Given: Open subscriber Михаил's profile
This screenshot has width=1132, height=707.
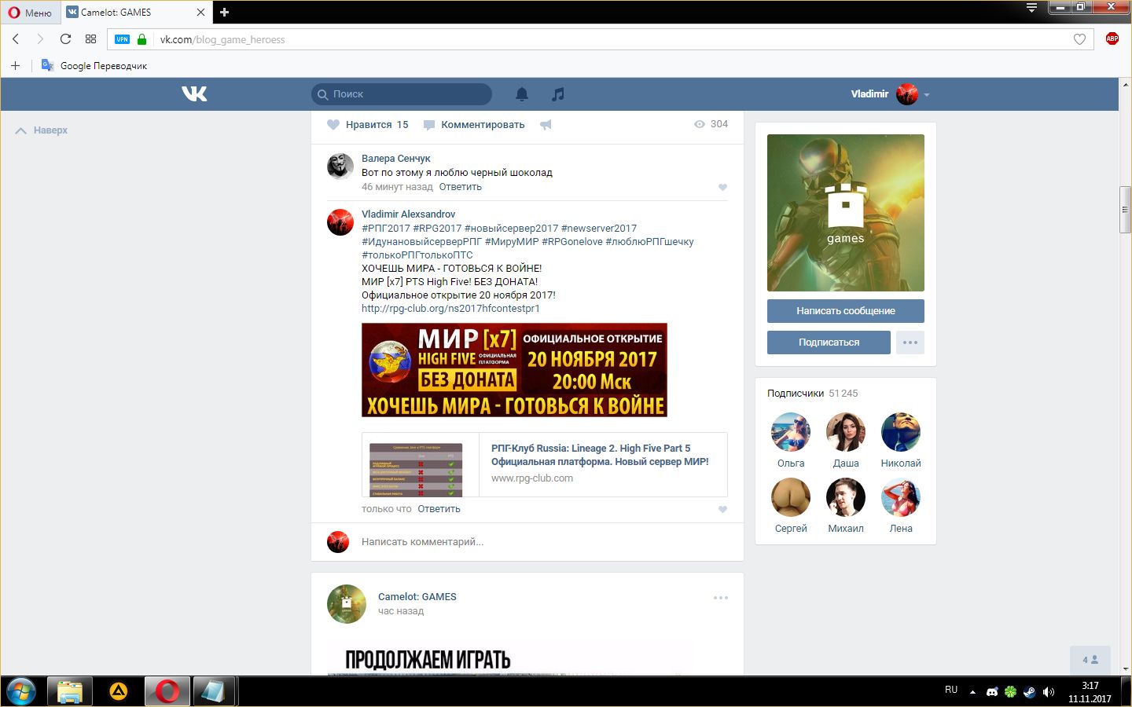Looking at the screenshot, I should click(x=846, y=506).
